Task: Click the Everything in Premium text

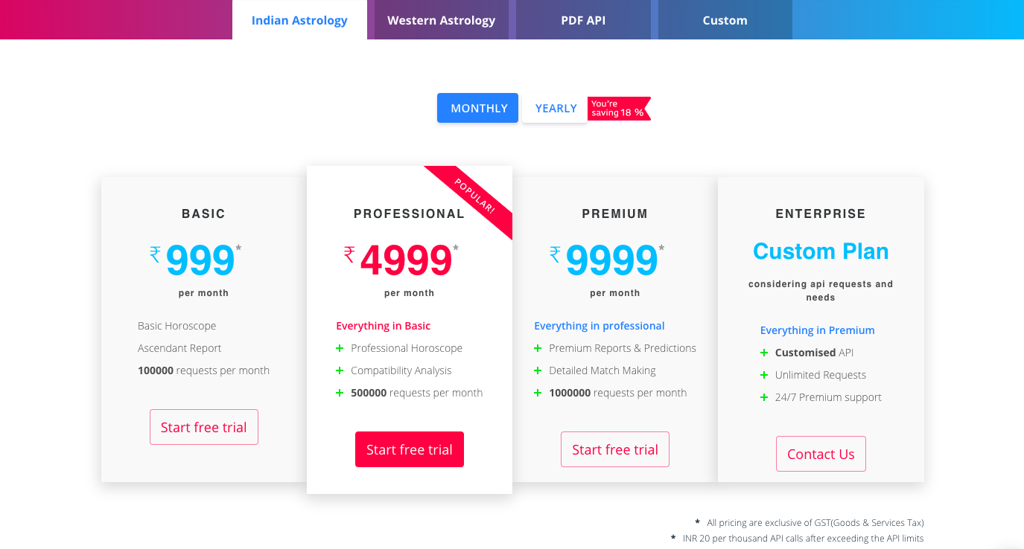Action: point(818,330)
